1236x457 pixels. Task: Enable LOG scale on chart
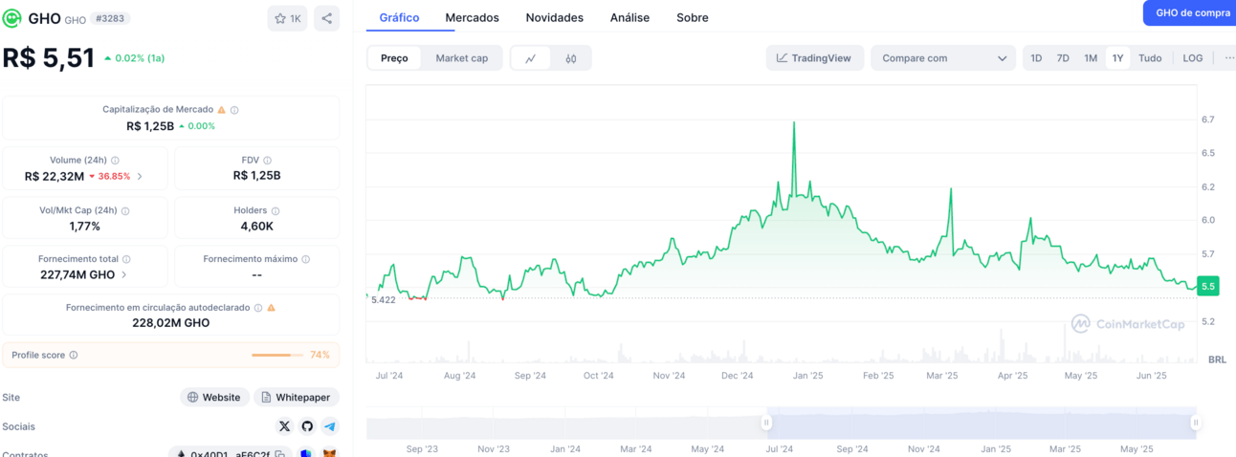pos(1193,58)
